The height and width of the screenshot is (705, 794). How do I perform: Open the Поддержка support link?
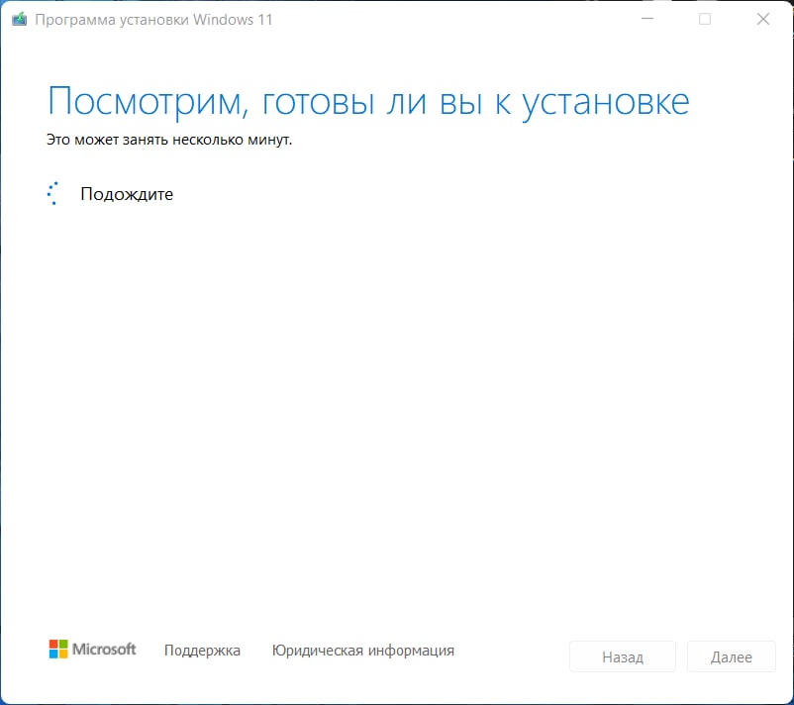202,651
